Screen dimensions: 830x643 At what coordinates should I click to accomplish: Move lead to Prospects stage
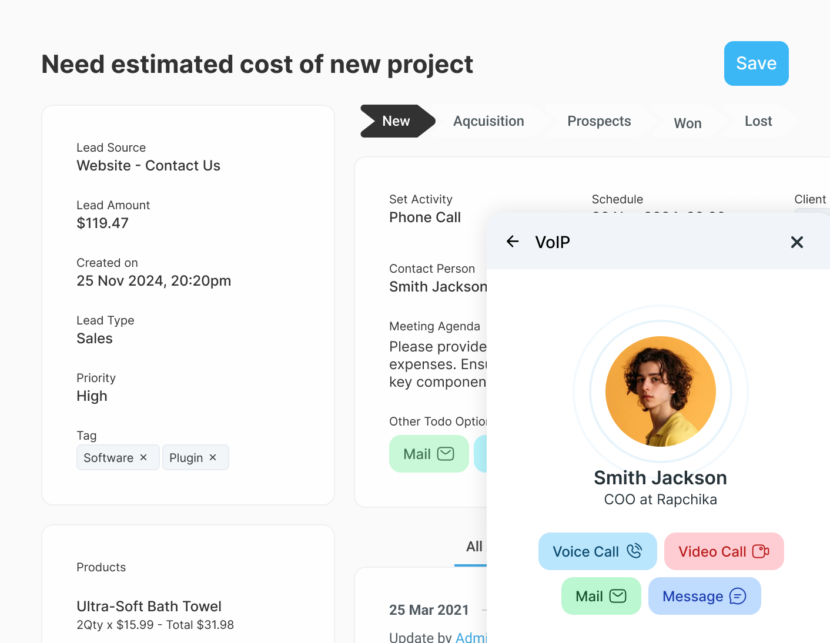pos(599,121)
